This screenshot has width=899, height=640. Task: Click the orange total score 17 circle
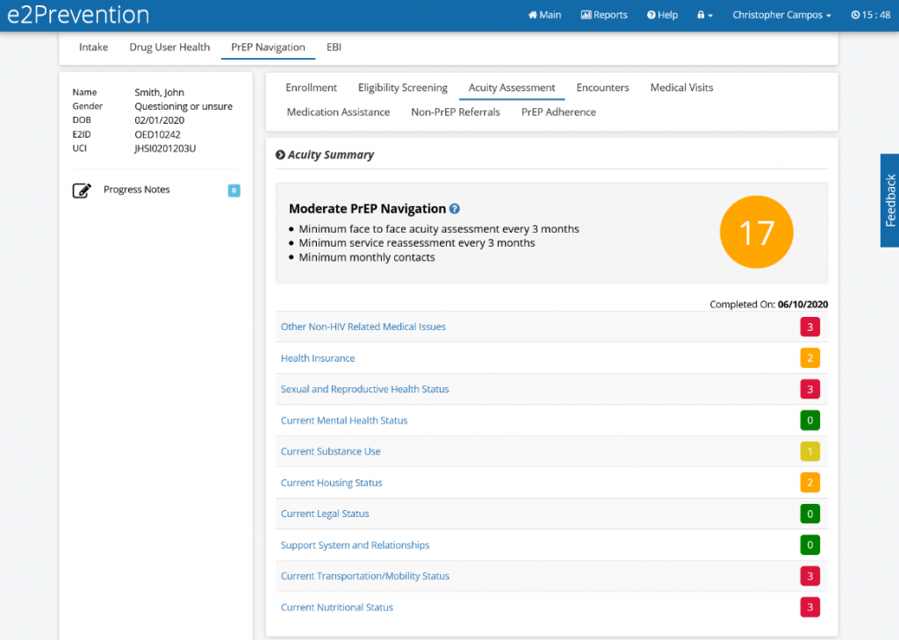click(x=756, y=233)
